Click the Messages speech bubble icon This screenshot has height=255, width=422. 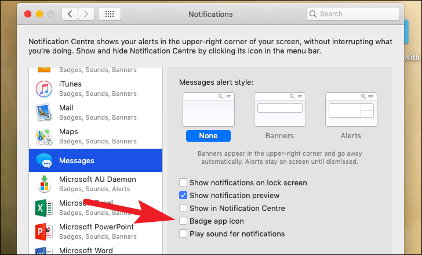(x=44, y=160)
